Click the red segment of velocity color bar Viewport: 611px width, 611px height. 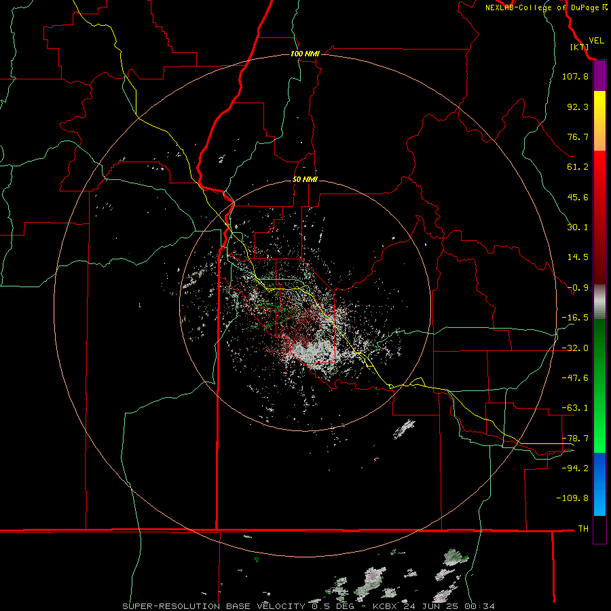point(599,217)
